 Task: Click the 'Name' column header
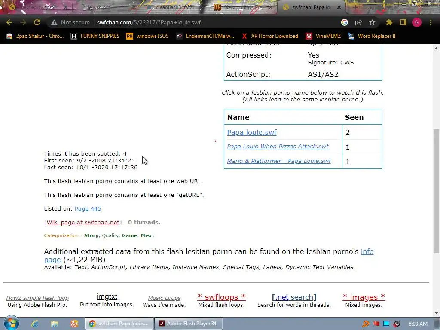[238, 117]
